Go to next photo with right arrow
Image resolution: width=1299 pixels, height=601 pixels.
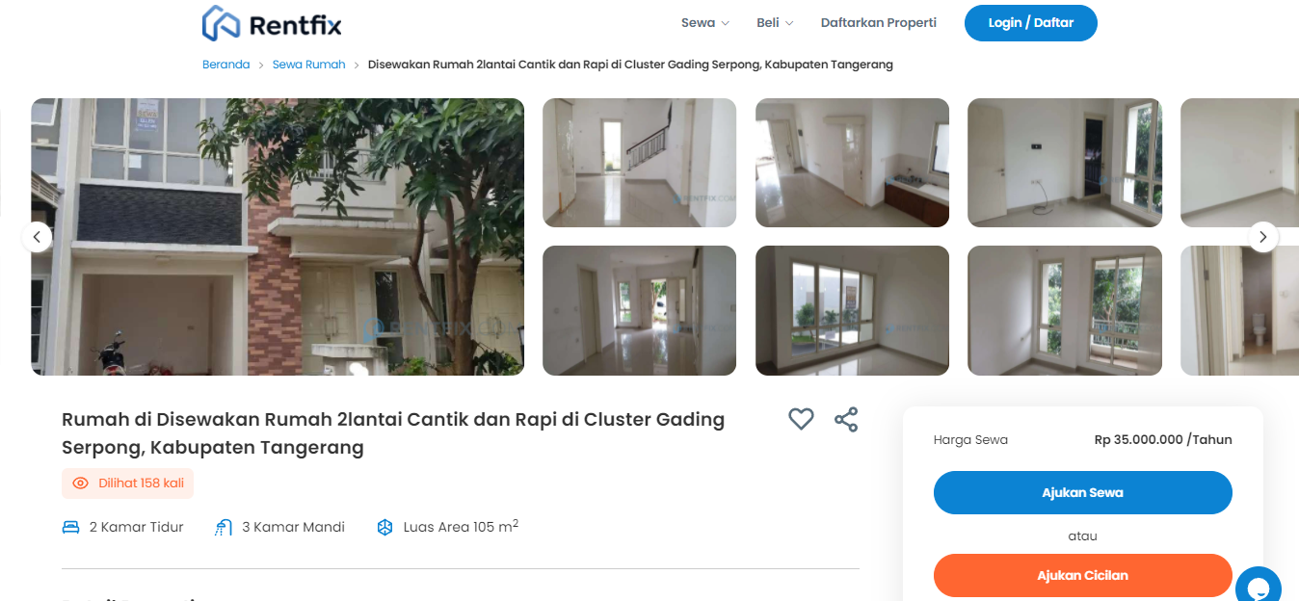[1263, 236]
